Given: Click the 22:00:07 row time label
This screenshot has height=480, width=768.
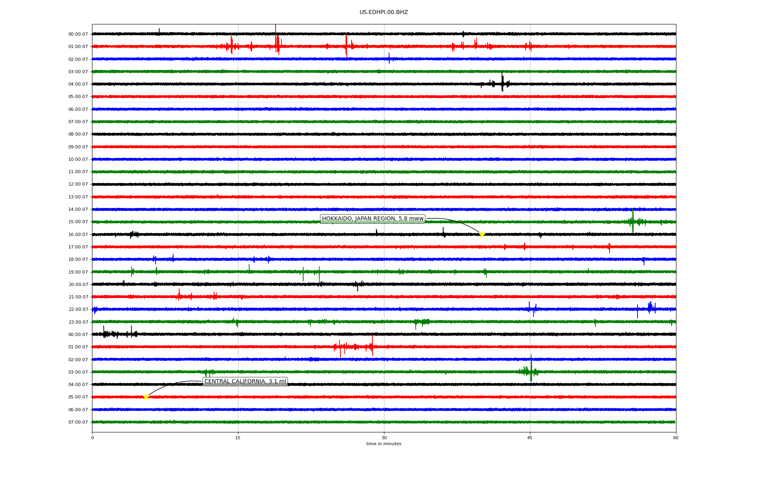Looking at the screenshot, I should [78, 310].
